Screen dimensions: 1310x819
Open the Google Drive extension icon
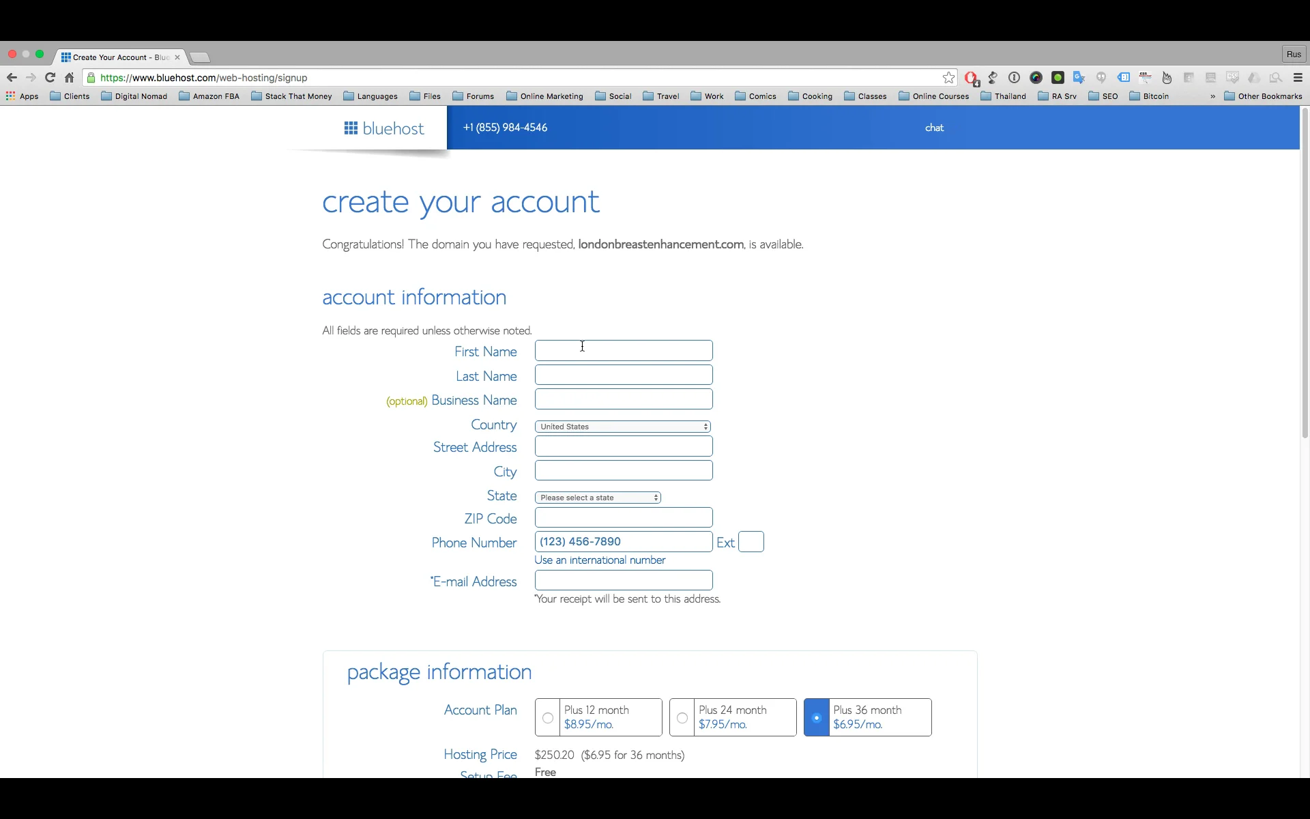coord(1255,77)
